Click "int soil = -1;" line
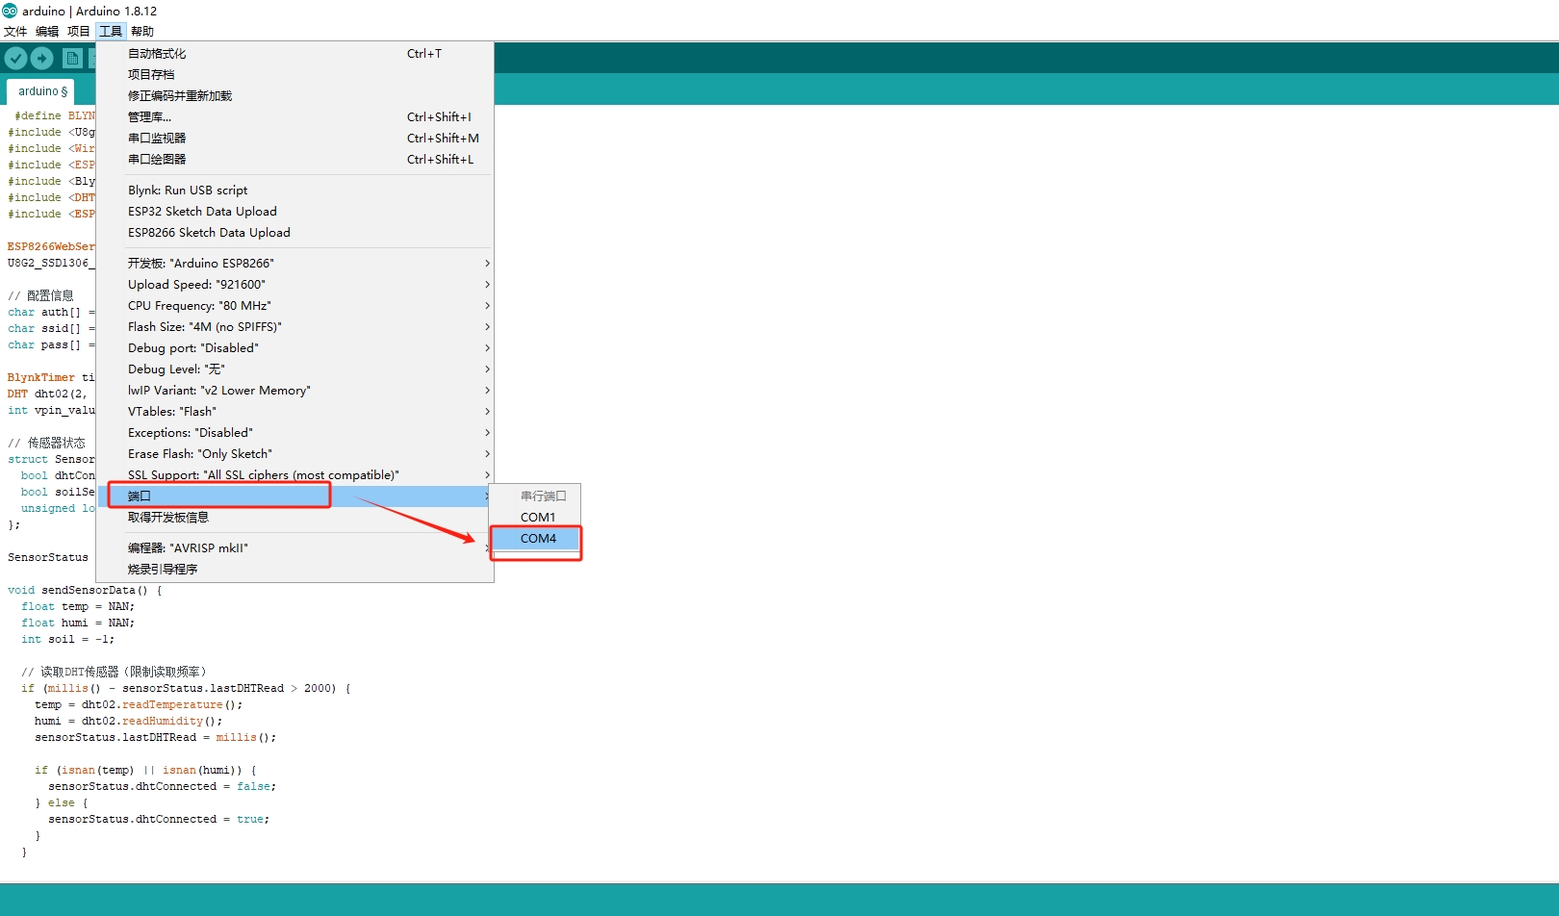Viewport: 1559px width, 916px height. [x=67, y=640]
